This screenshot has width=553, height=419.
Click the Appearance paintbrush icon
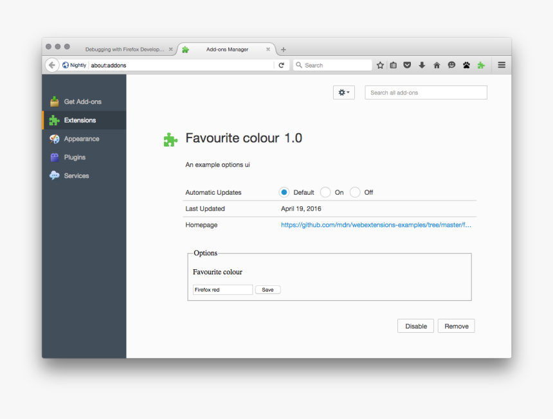54,139
